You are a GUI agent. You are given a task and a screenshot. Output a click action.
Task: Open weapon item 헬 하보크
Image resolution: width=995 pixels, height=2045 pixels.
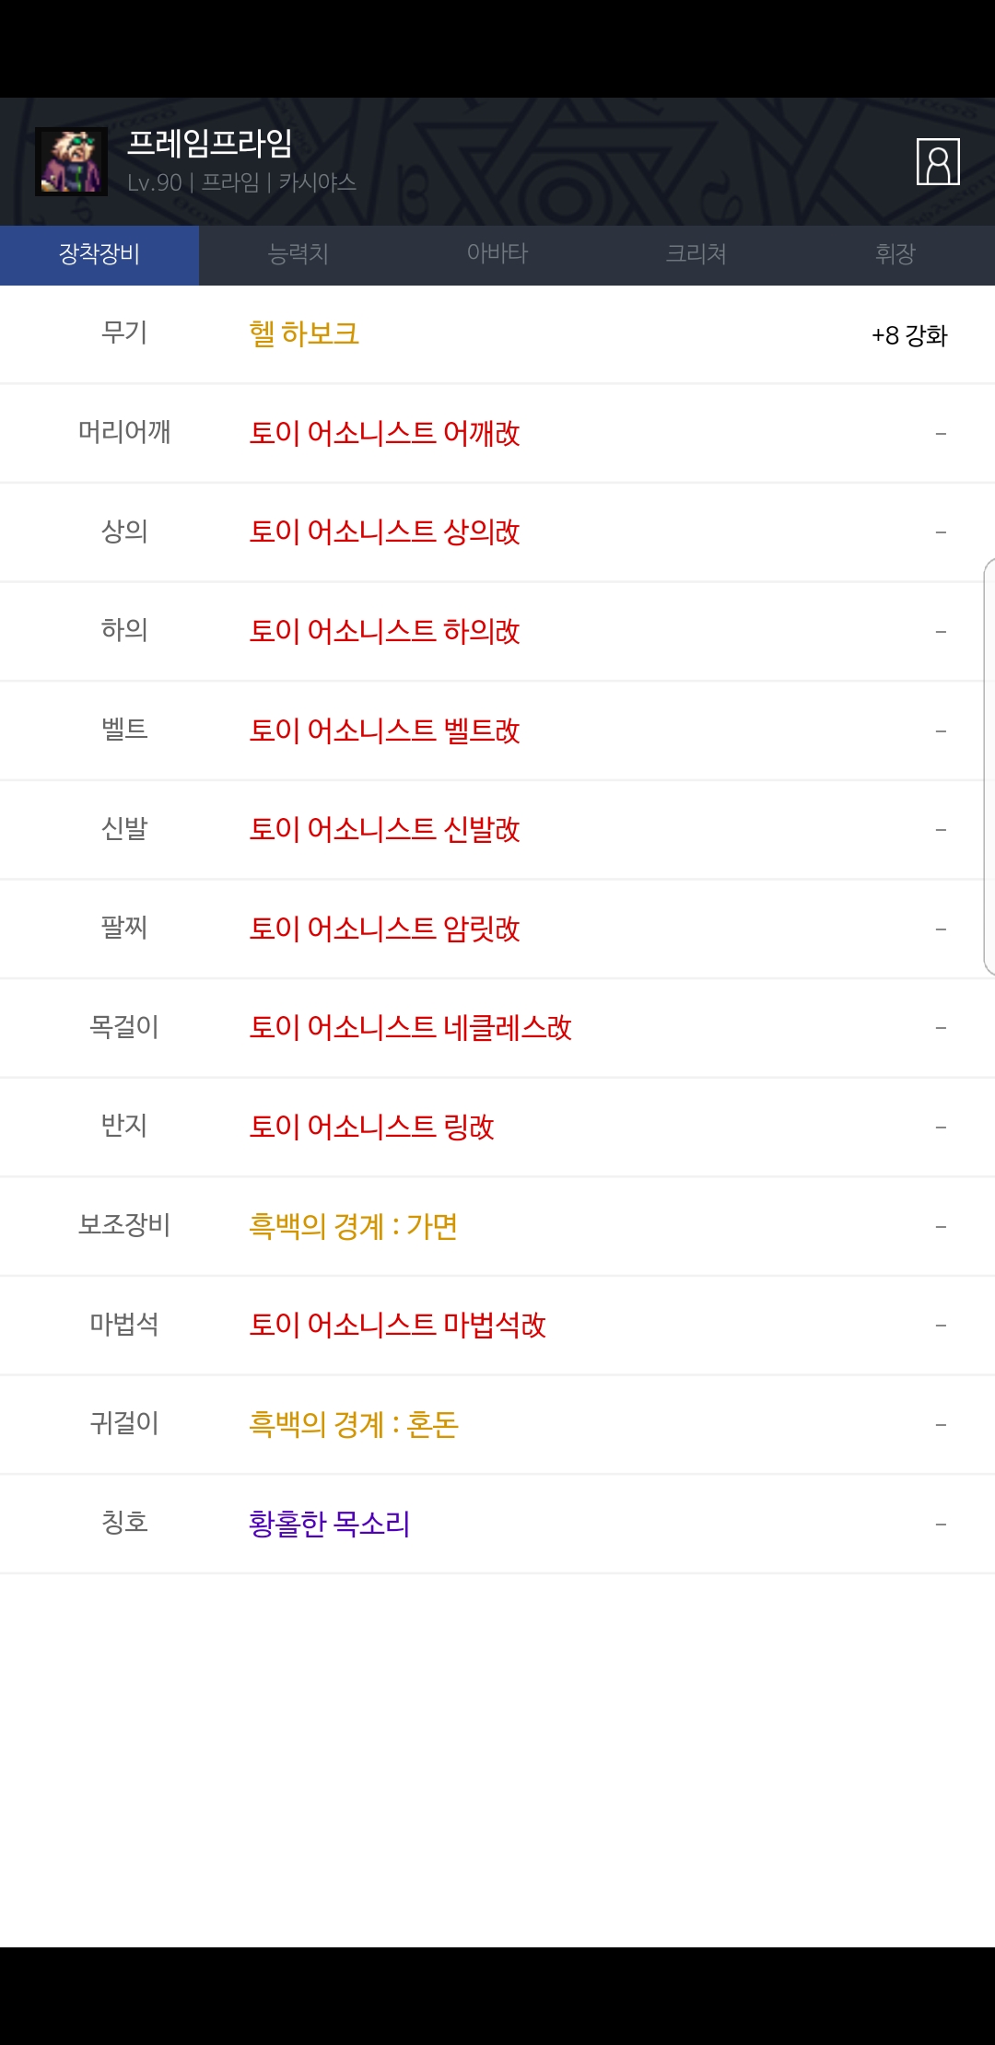(304, 334)
